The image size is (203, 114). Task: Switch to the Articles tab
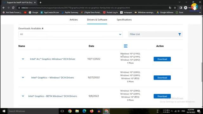pyautogui.click(x=74, y=20)
